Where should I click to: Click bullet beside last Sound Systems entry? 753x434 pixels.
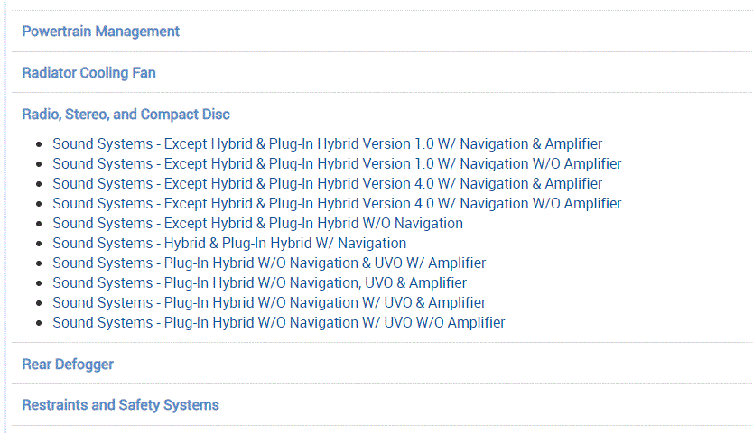[x=39, y=323]
